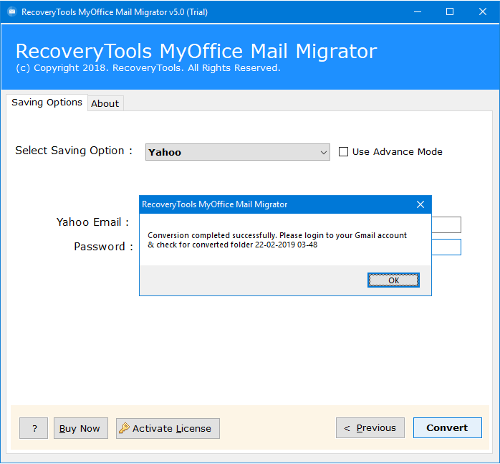Click the Yahoo saving option combo box
Image resolution: width=500 pixels, height=464 pixels.
coord(238,152)
